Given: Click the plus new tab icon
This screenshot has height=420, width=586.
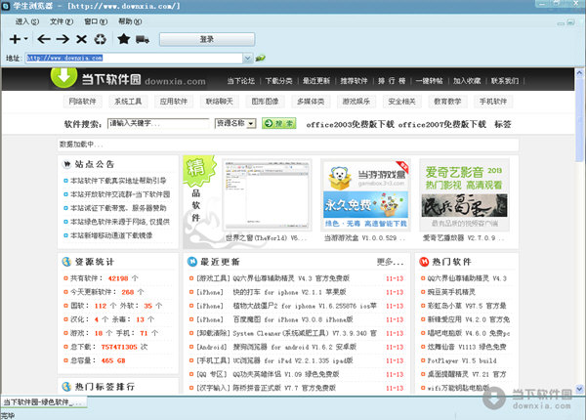Looking at the screenshot, I should (15, 39).
